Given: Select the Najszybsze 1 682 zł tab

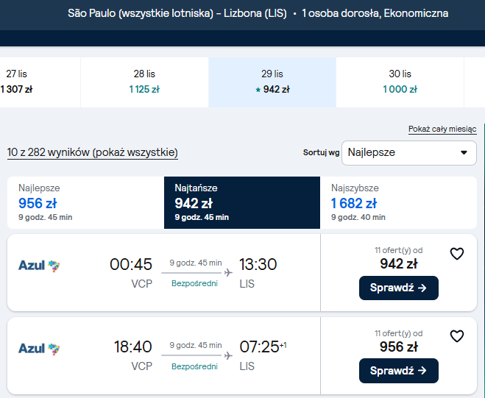Looking at the screenshot, I should click(398, 203).
